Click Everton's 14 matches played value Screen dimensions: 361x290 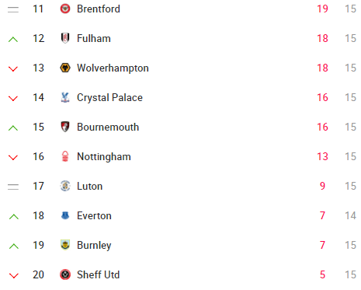click(x=351, y=215)
